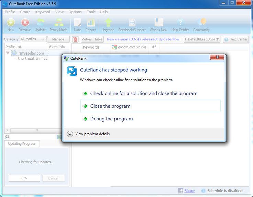253x197 pixels.
Task: Click the dif column header
Action: 154,47
